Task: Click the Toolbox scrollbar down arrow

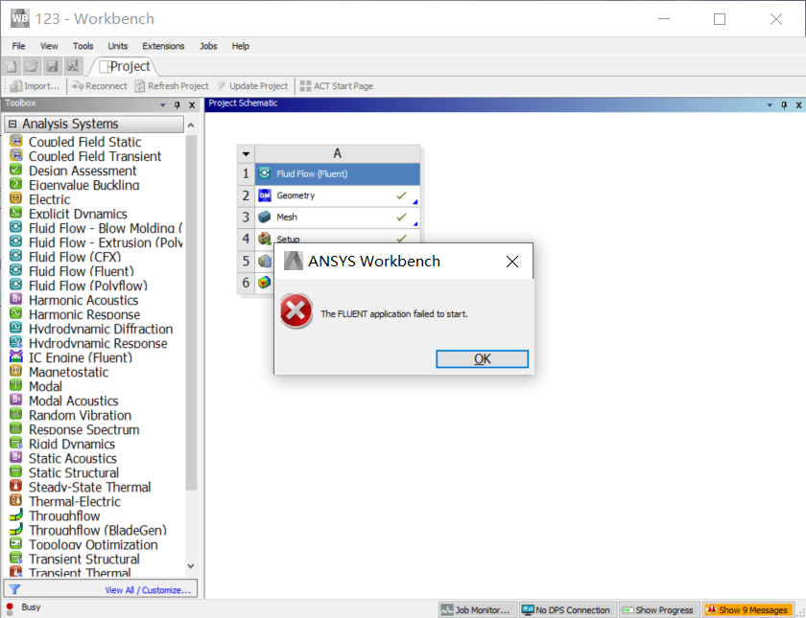Action: [190, 566]
